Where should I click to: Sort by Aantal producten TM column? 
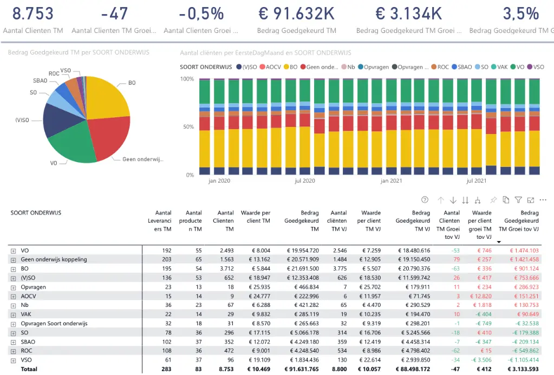[190, 221]
